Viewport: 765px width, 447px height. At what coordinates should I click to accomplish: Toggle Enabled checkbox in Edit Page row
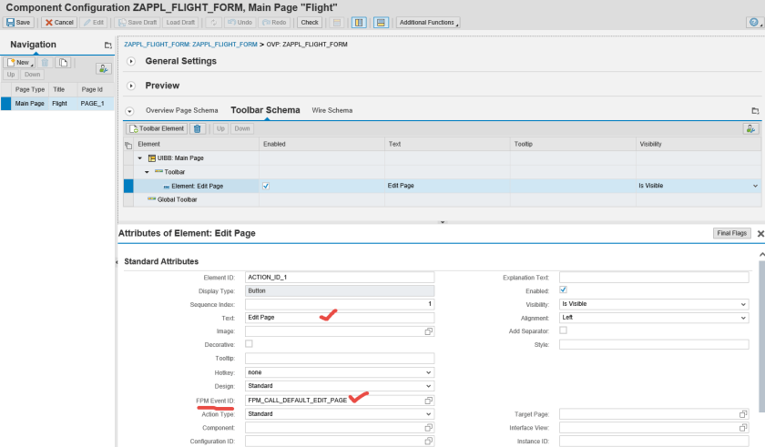(266, 186)
